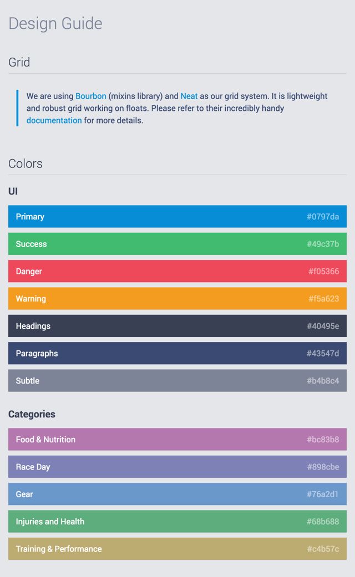The height and width of the screenshot is (577, 355).
Task: Click the Design Guide page title
Action: click(x=55, y=24)
